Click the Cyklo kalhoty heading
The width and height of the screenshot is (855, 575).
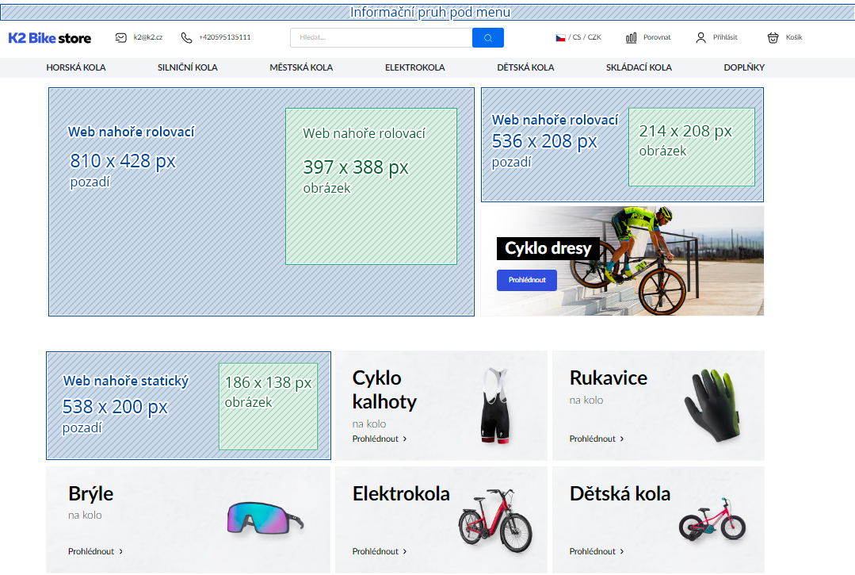click(384, 389)
